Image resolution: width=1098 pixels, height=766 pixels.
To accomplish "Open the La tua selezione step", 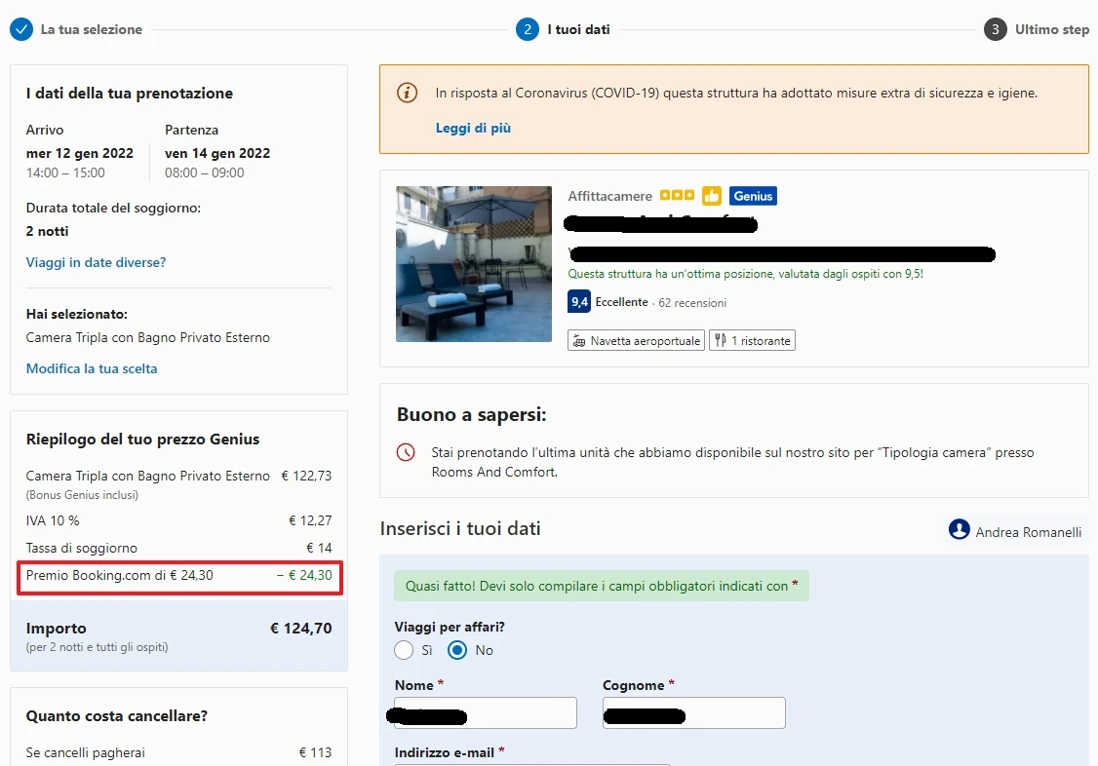I will (91, 29).
